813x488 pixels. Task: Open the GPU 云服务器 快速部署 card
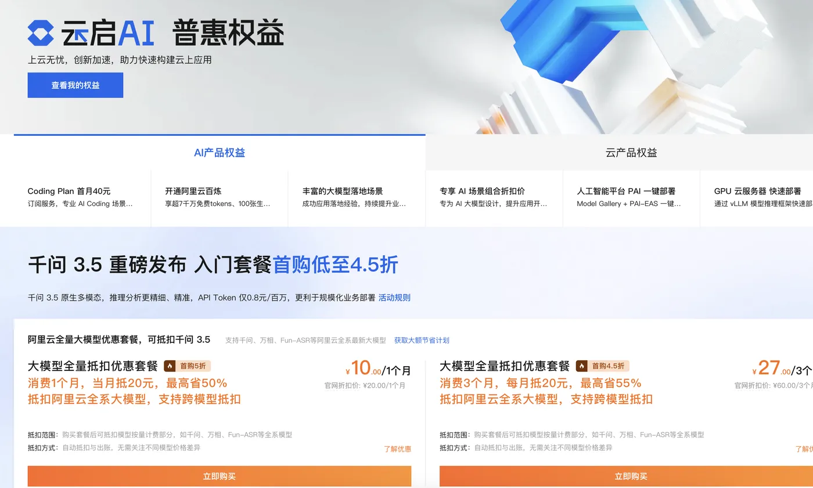(761, 197)
